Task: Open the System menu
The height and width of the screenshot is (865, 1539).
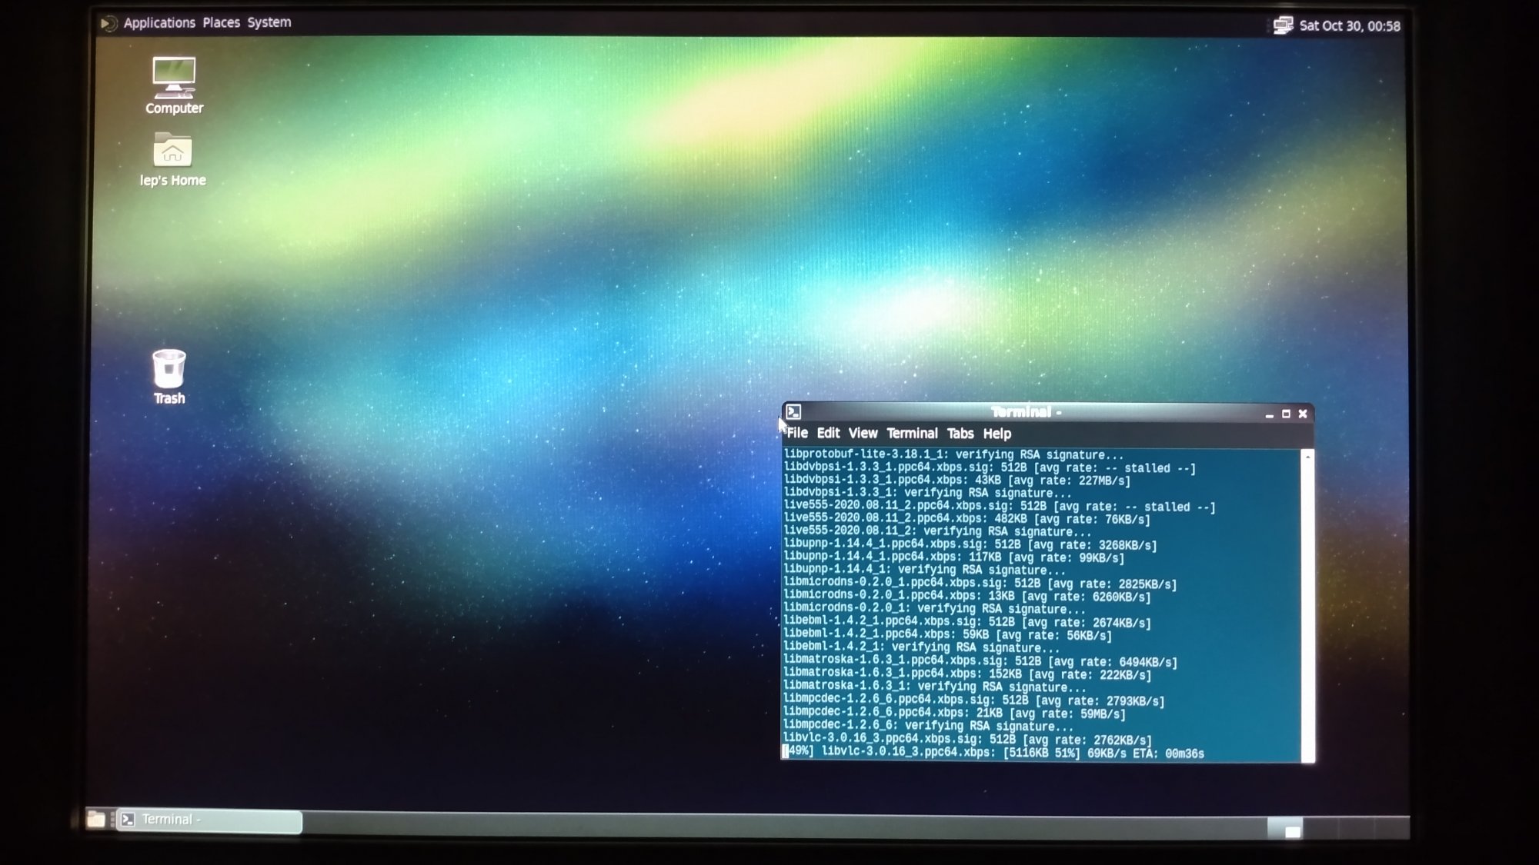Action: (269, 22)
